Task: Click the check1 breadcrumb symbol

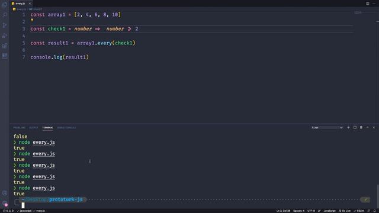Action: [36, 9]
